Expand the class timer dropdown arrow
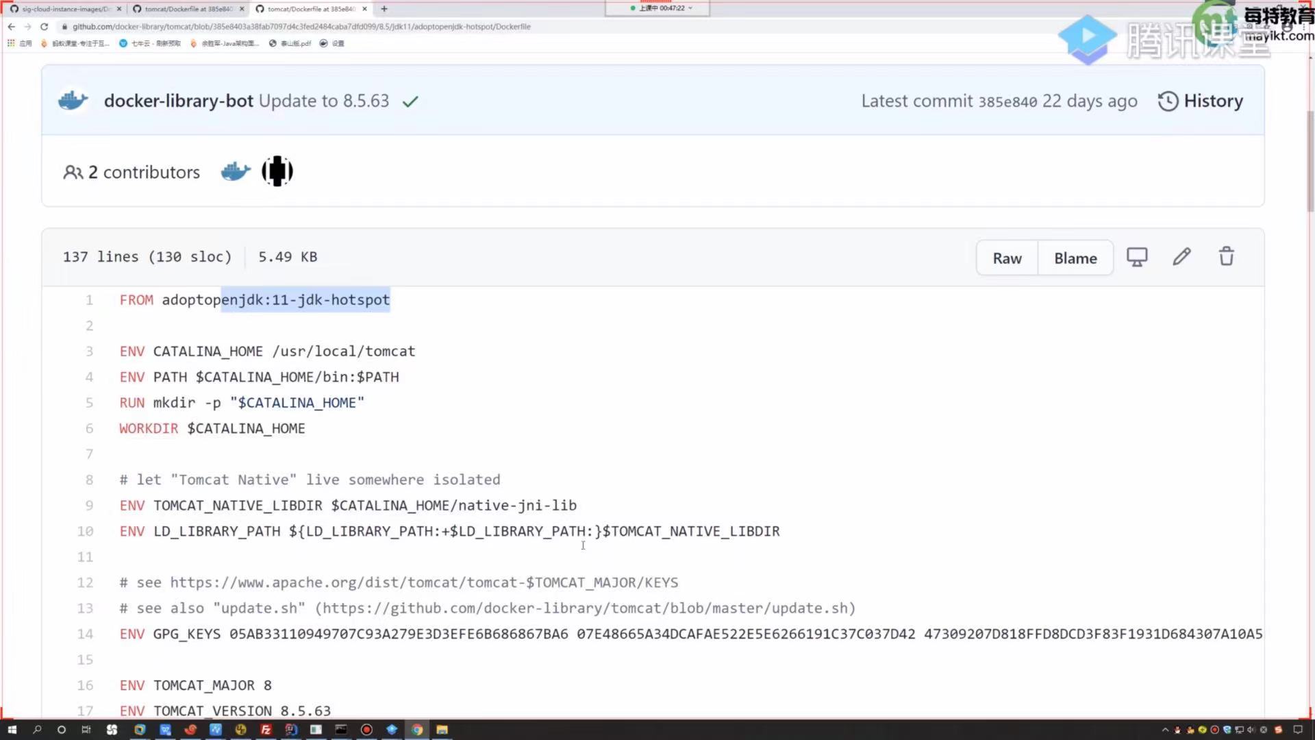 click(x=690, y=8)
